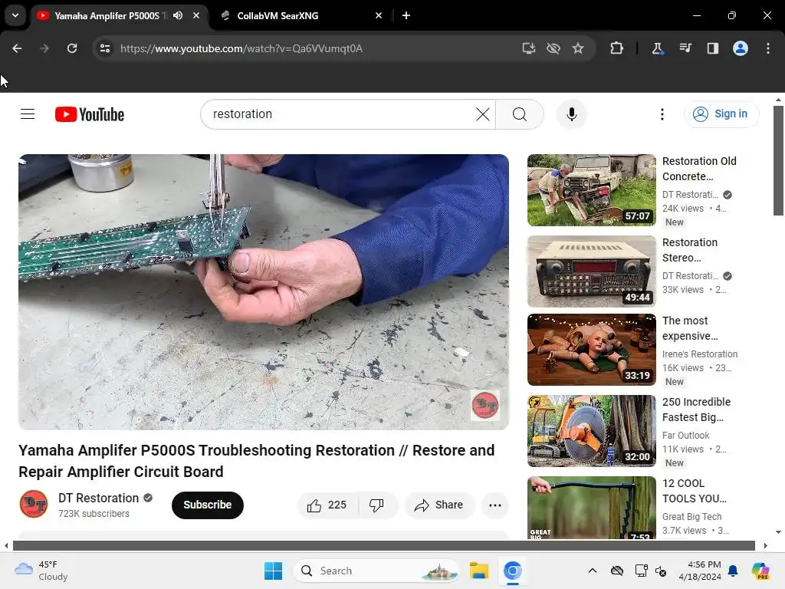Click the restoration search input field

[340, 114]
